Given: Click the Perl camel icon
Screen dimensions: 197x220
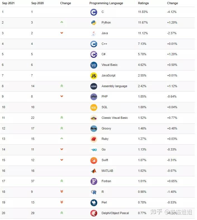Looking at the screenshot, I should 94,203.
